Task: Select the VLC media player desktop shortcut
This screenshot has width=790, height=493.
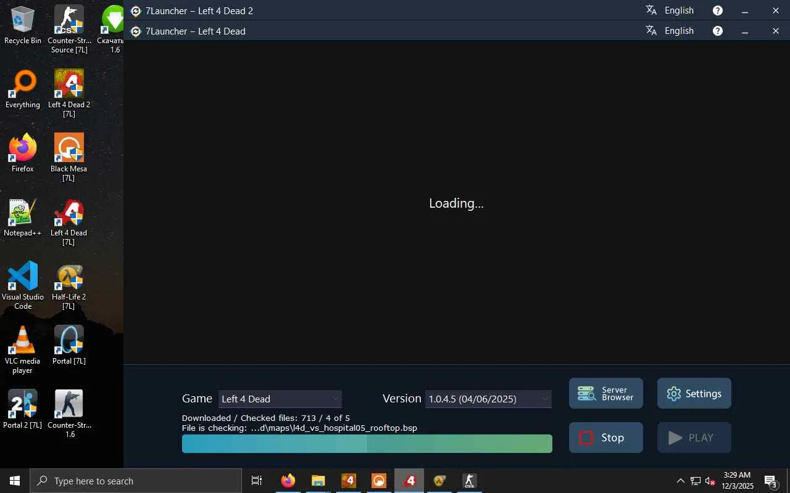Action: click(23, 349)
